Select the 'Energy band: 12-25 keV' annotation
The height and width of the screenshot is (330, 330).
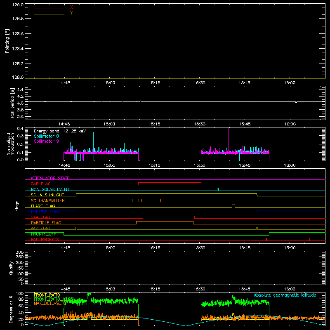(x=60, y=131)
